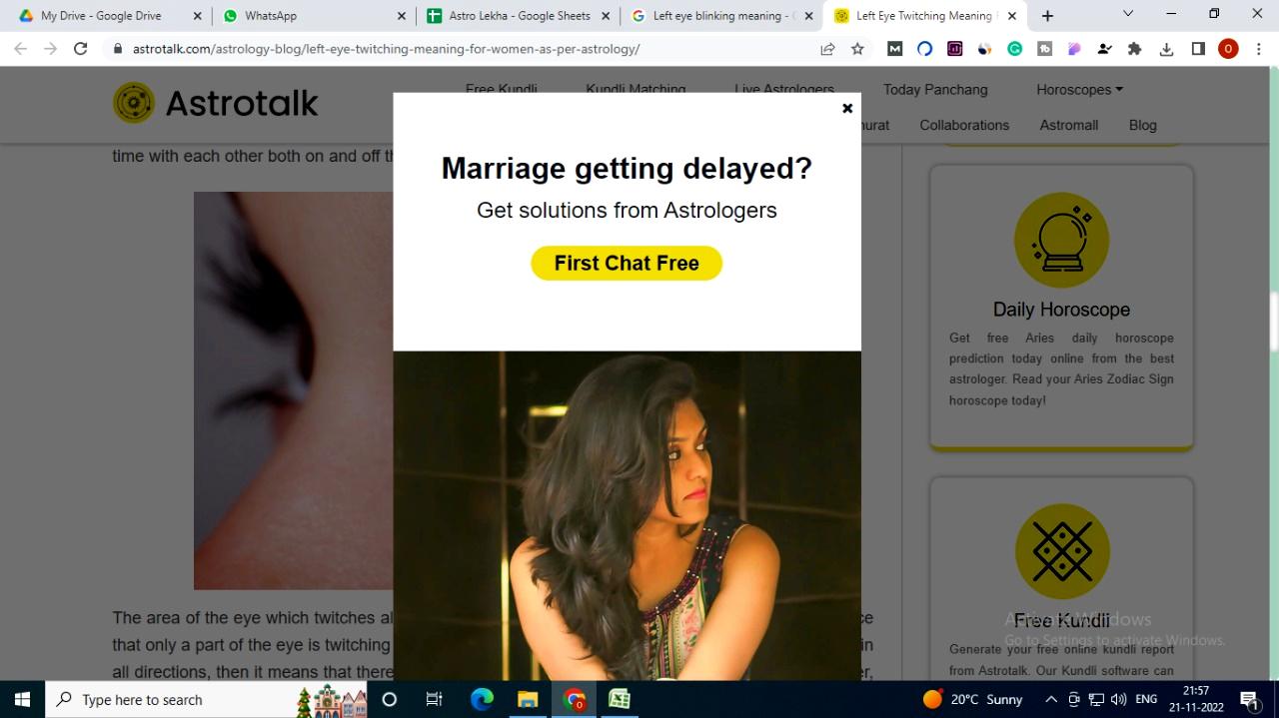Click the taskbar search box
1279x718 pixels.
206,699
